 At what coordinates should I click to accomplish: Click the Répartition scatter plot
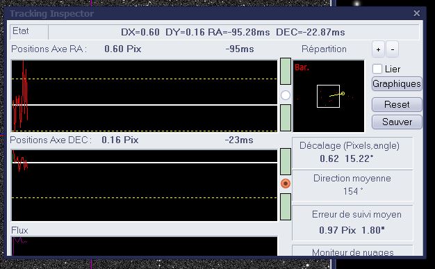(x=329, y=96)
